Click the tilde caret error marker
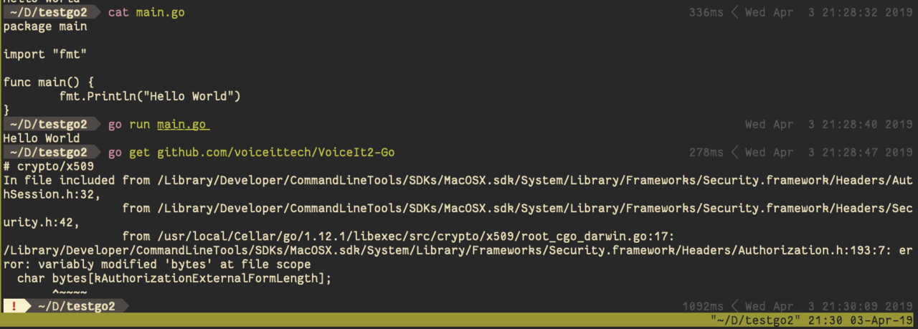 (x=70, y=292)
